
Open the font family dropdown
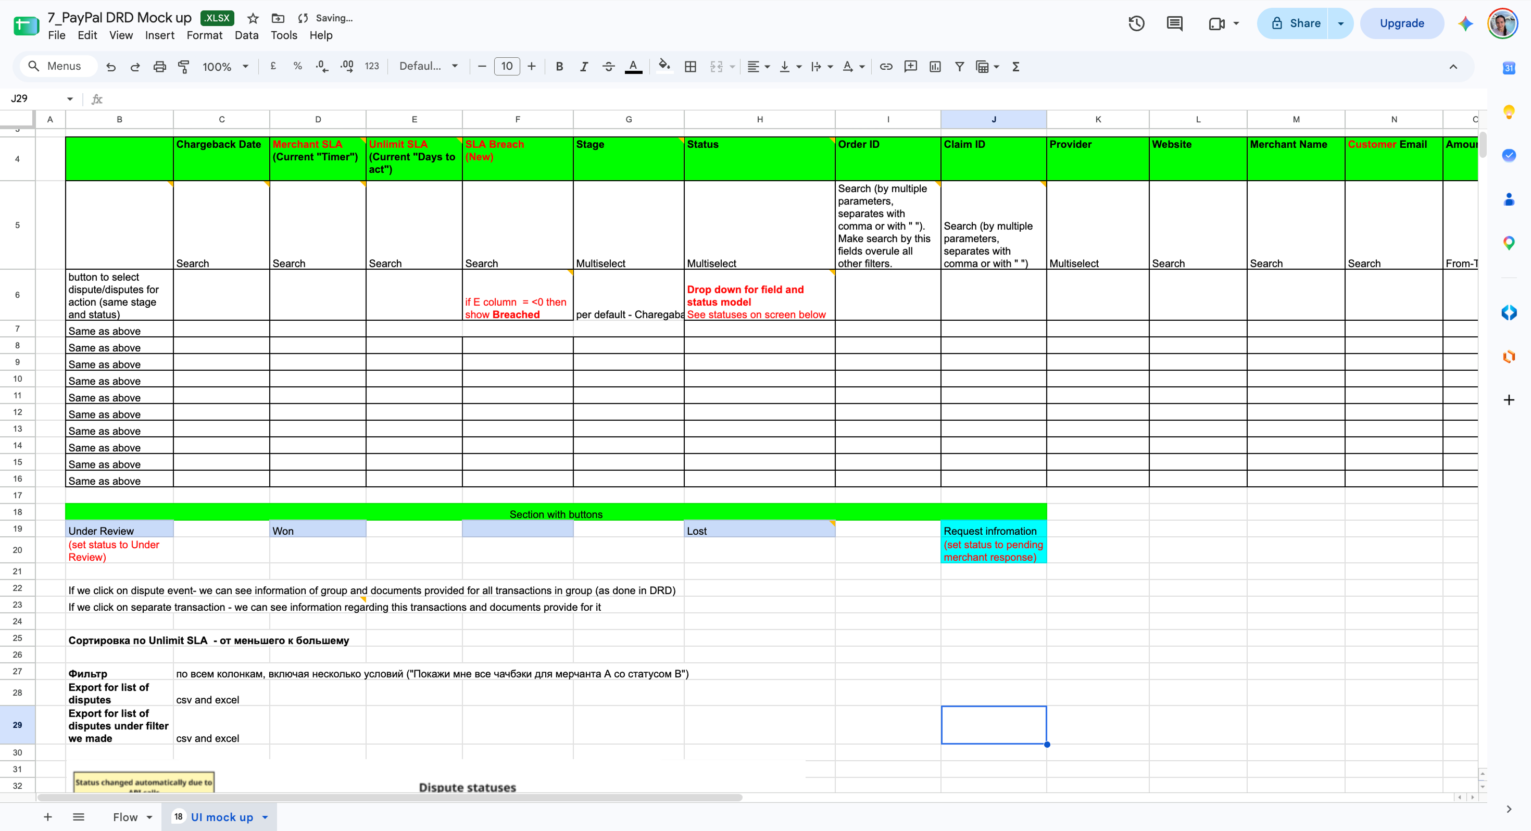428,67
